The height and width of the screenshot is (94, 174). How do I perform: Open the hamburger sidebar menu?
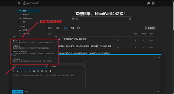(19, 3)
